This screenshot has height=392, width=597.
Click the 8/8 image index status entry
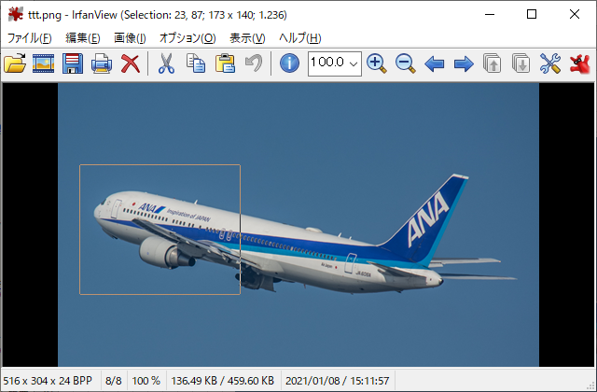[x=114, y=381]
